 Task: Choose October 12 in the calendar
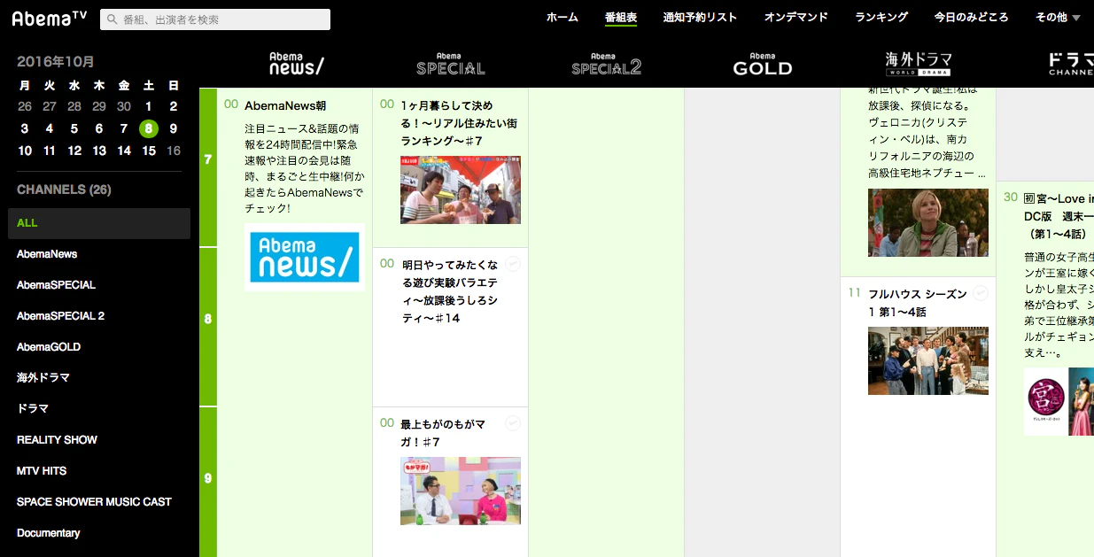(74, 151)
